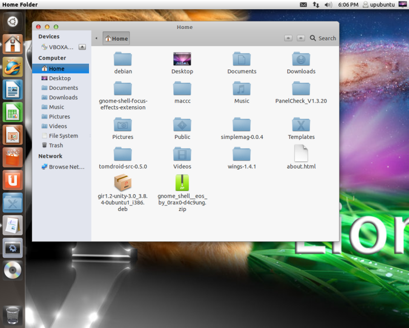Select File System in the sidebar
This screenshot has width=409, height=328.
(60, 136)
